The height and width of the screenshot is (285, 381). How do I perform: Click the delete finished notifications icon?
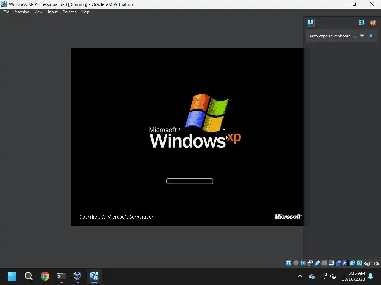(x=373, y=23)
